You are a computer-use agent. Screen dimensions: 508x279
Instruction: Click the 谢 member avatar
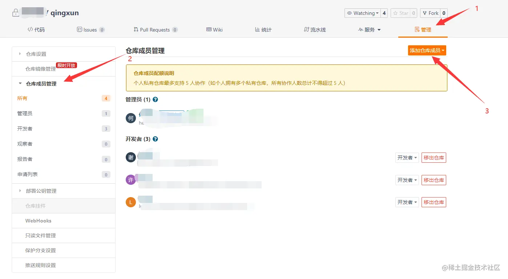(x=131, y=157)
